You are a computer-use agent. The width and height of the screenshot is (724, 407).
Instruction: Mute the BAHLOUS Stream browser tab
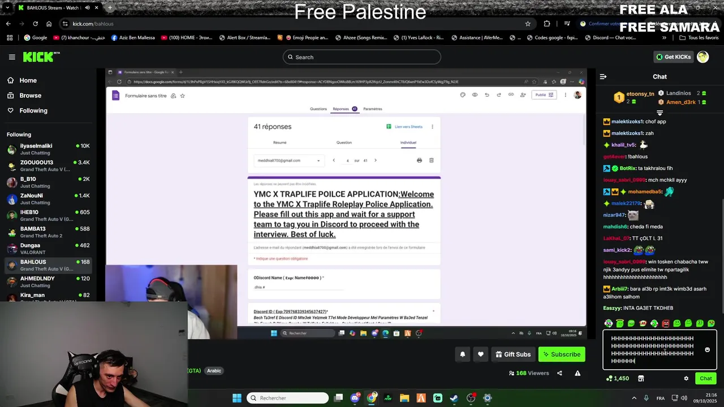[87, 8]
